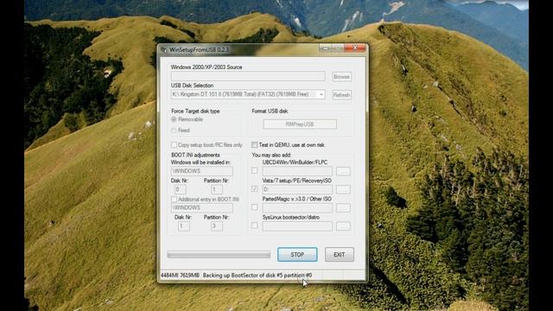Viewport: 553px width, 311px height.
Task: Minimize the WinSetupFromUSB window
Action: [x=326, y=48]
